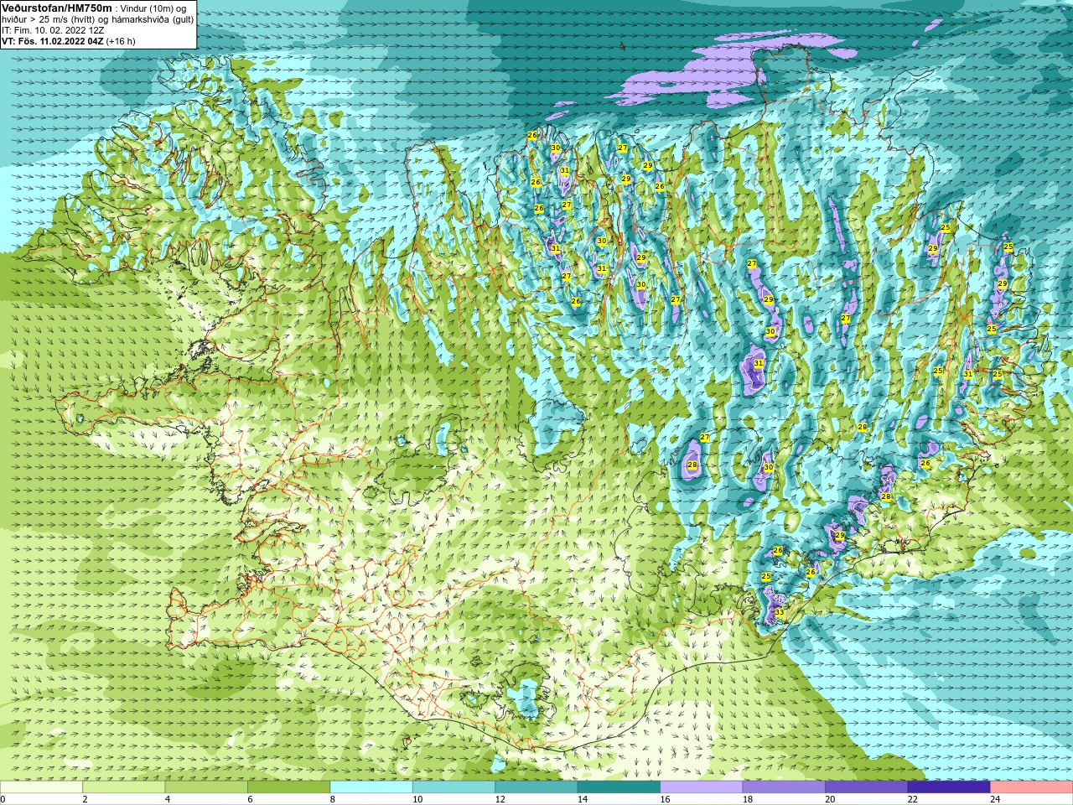Image resolution: width=1073 pixels, height=805 pixels.
Task: Click the "Veðurstofan/HM750m" title text
Action: click(56, 8)
